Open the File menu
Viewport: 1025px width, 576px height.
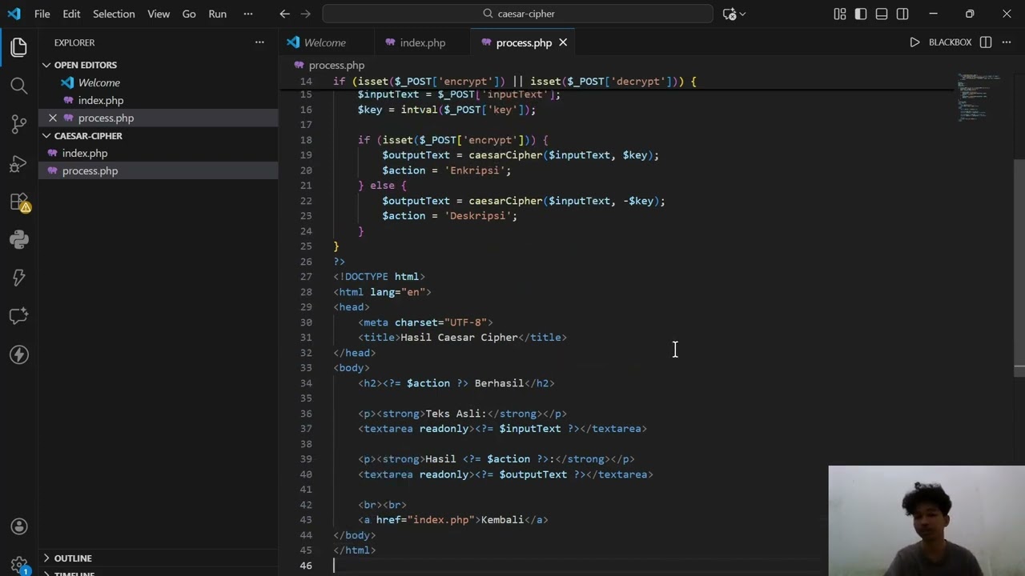[x=42, y=14]
